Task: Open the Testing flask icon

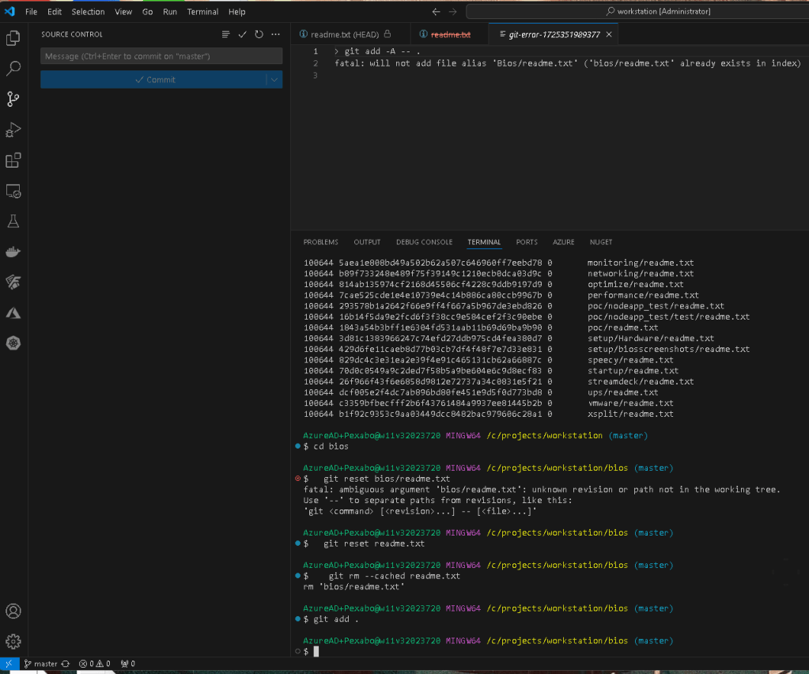Action: [13, 222]
